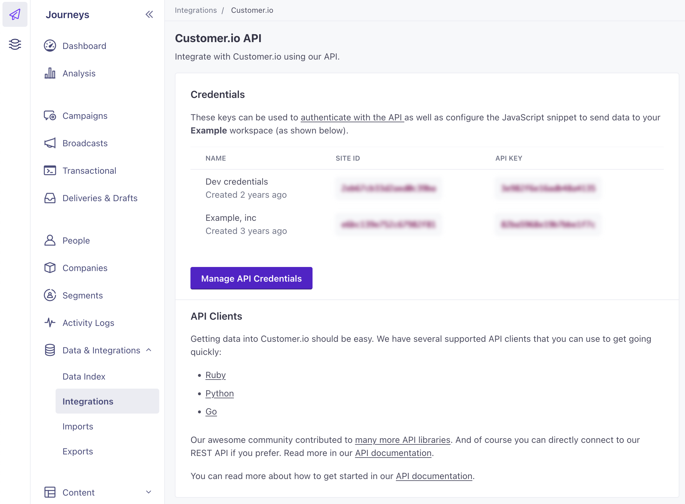Screen dimensions: 685x504
Task: Click the People person icon
Action: point(50,240)
